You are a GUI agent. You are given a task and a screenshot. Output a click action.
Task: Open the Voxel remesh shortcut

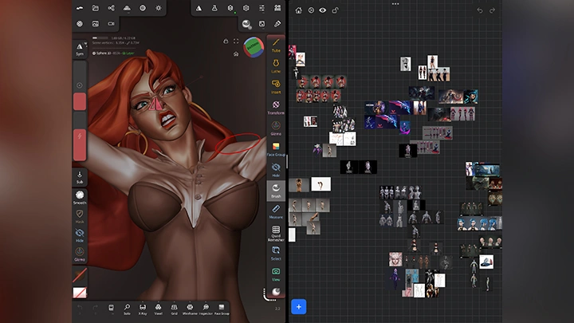coord(158,309)
